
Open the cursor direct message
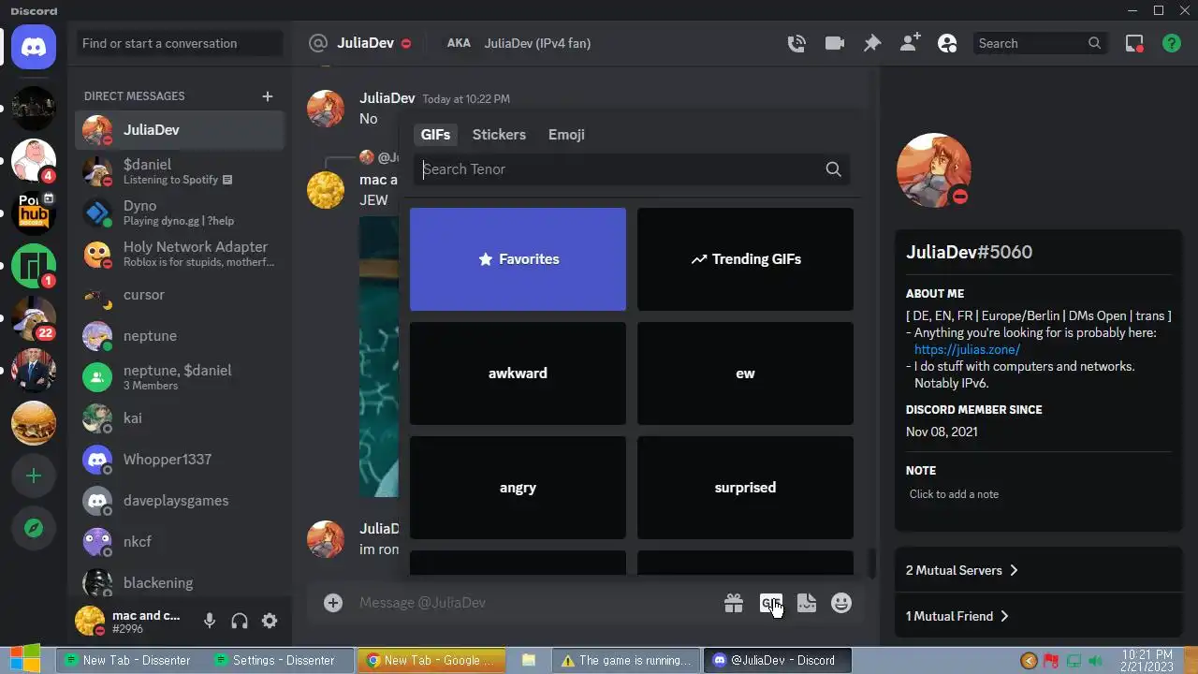(x=180, y=295)
